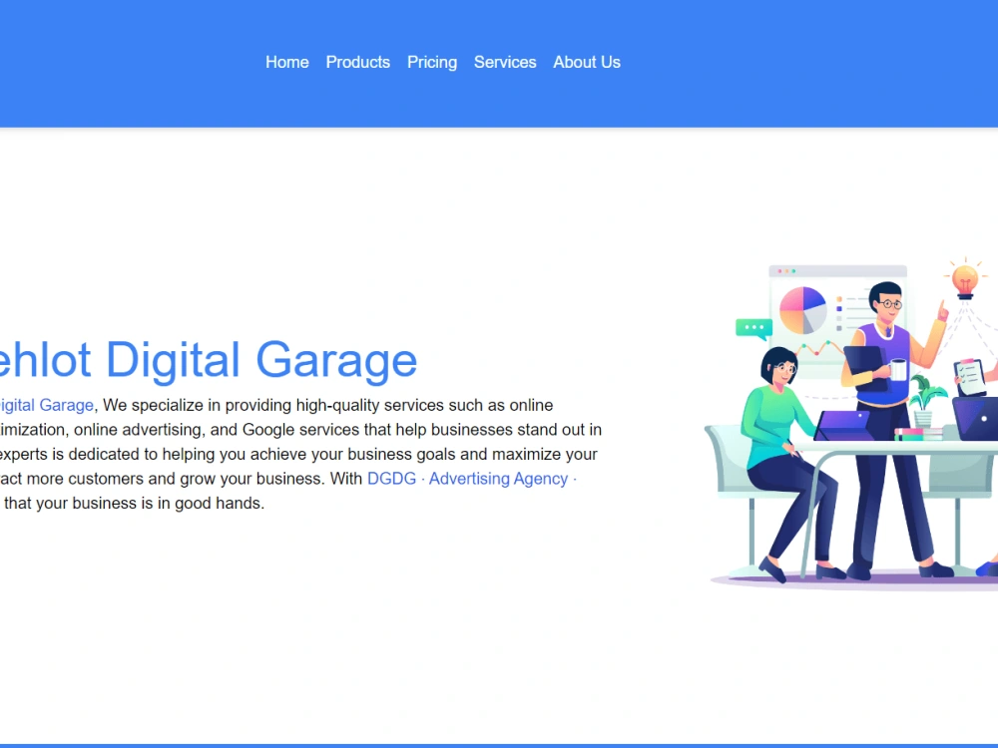998x748 pixels.
Task: Select Pricing in the navigation bar
Action: (x=431, y=62)
